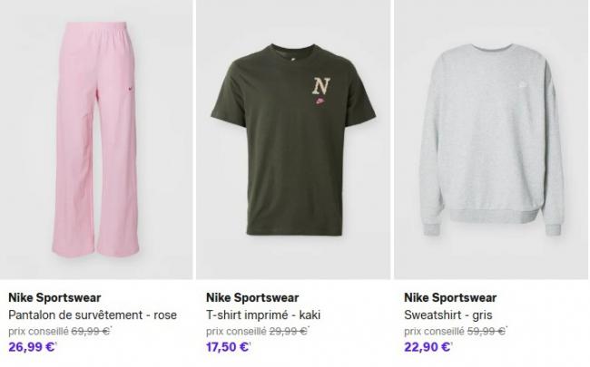Viewport: 590px width, 367px height.
Task: Open "Pantalon de survêtement - rose" product link
Action: [x=92, y=314]
